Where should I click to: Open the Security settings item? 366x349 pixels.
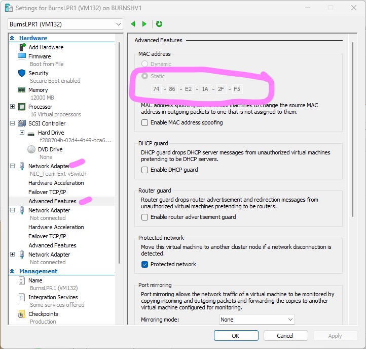39,73
